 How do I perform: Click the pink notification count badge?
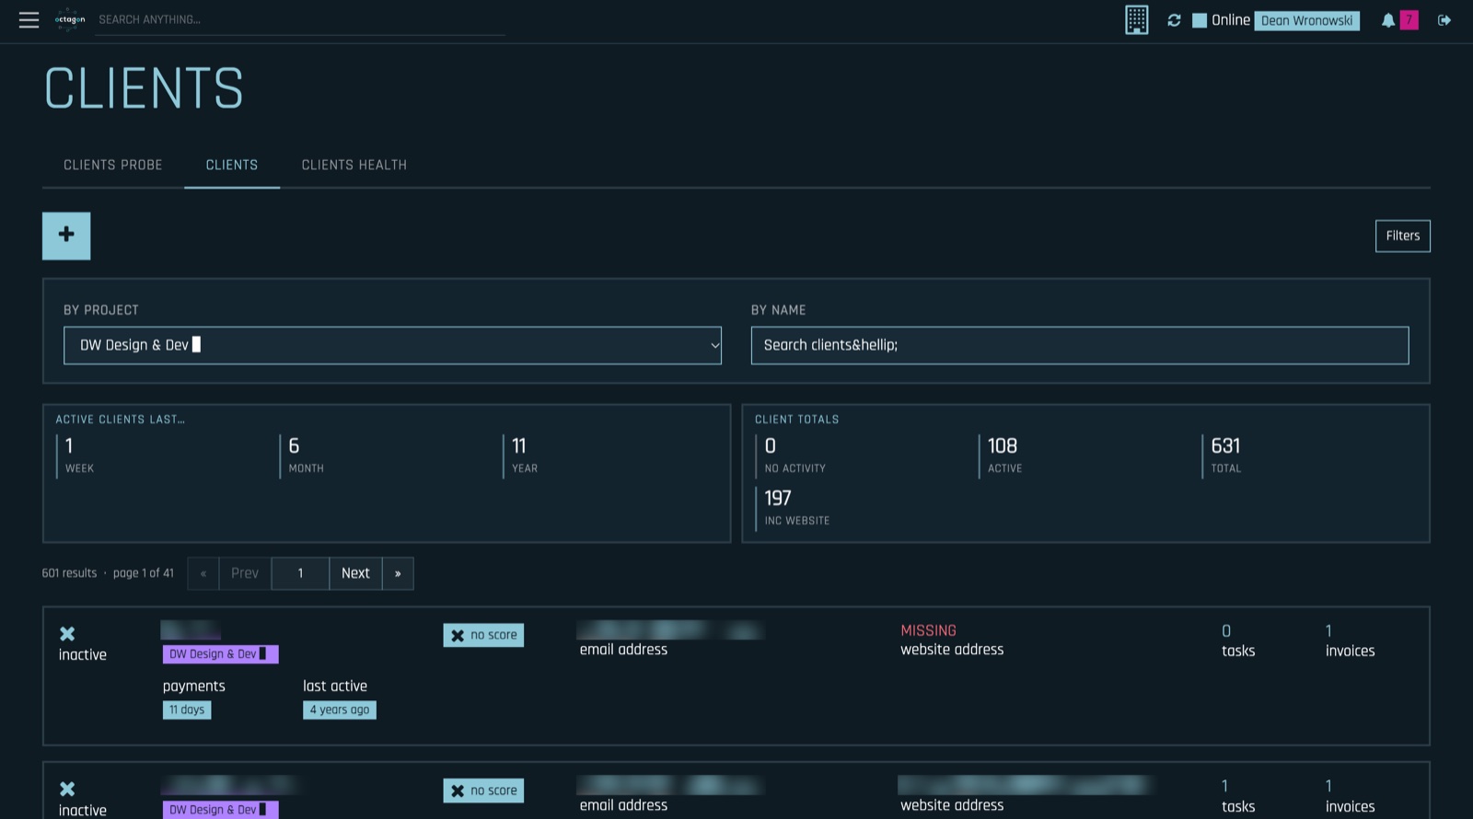click(1409, 20)
